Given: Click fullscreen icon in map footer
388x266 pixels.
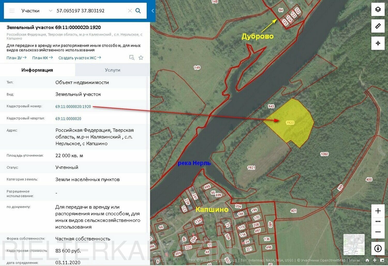Looking at the screenshot, I should coord(382,260).
